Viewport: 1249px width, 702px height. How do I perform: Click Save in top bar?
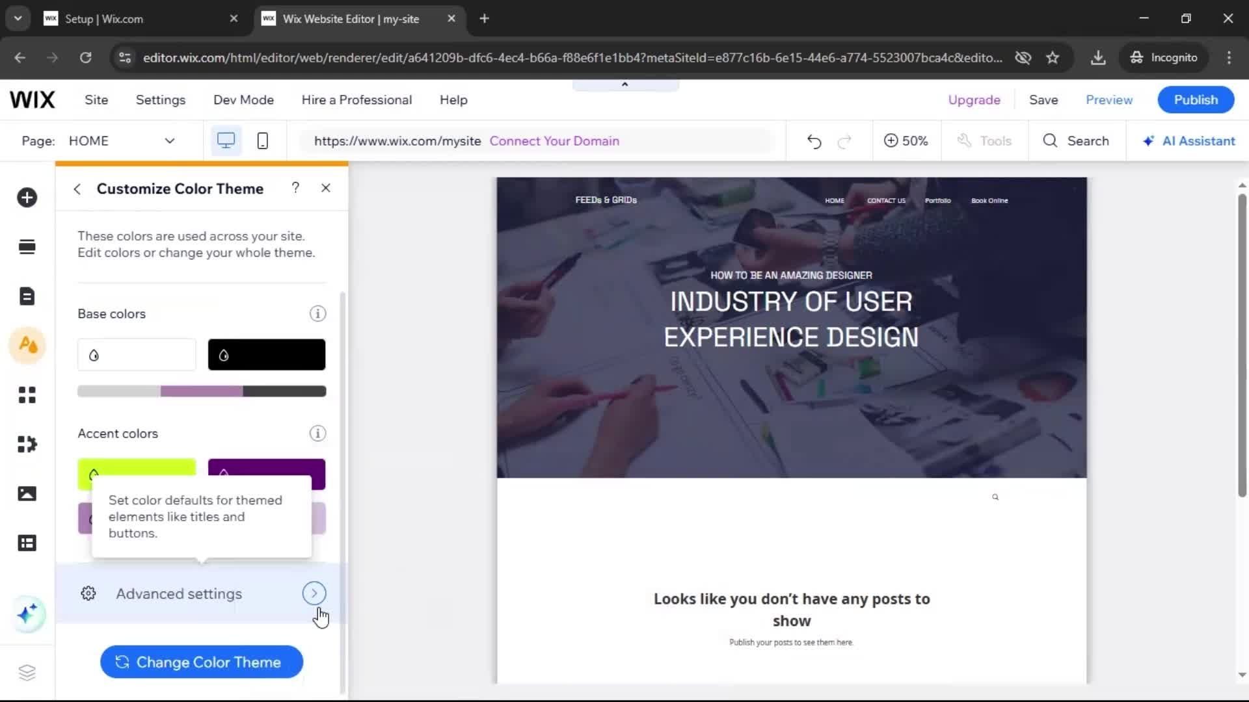coord(1043,100)
